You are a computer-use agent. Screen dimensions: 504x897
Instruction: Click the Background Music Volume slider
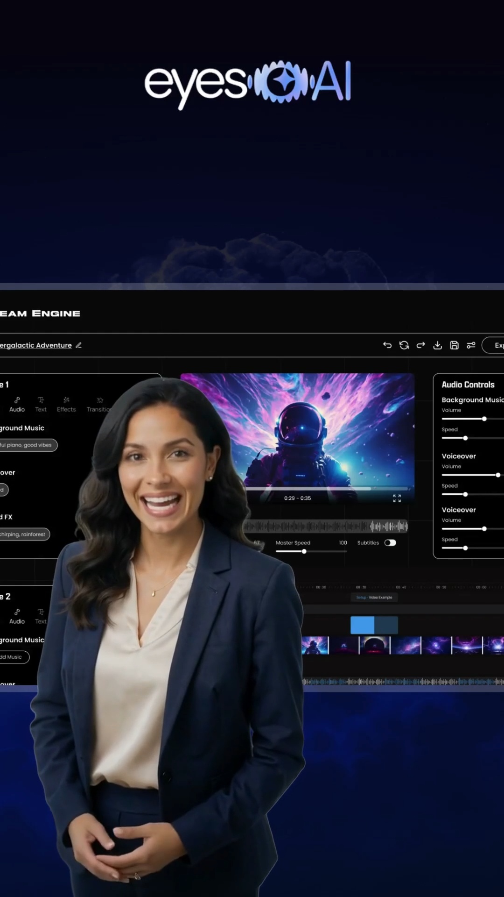click(473, 419)
